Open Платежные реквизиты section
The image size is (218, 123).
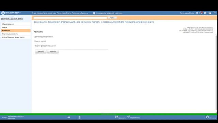[x=16, y=34]
